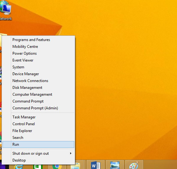
Task: Open Control Panel
Action: [x=38, y=124]
